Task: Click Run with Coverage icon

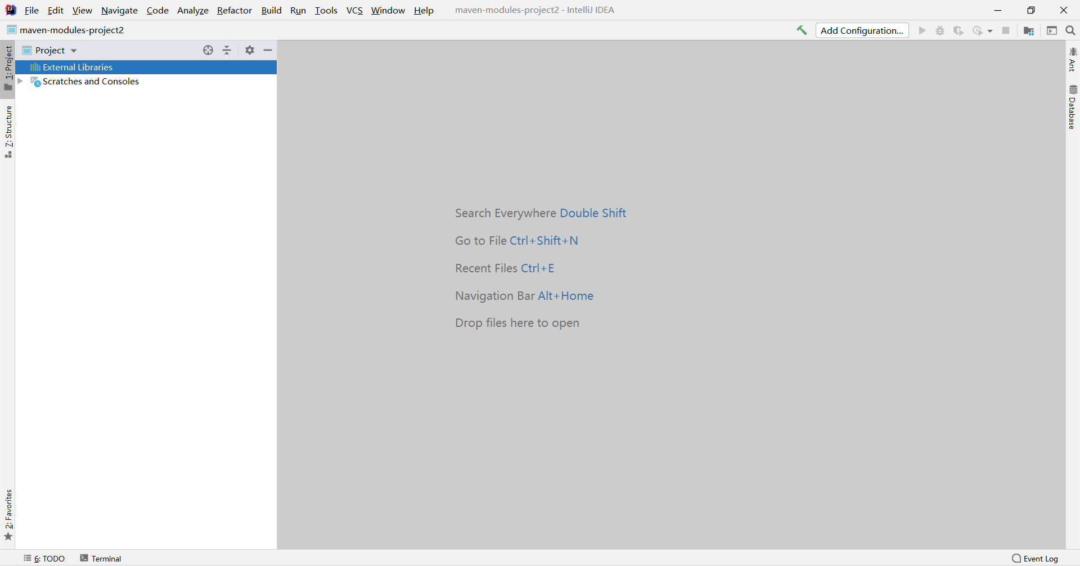Action: [958, 30]
